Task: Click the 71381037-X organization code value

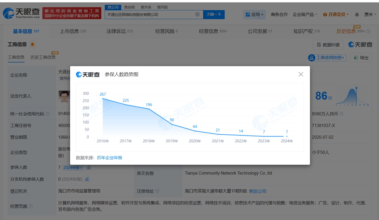Action: click(x=323, y=125)
